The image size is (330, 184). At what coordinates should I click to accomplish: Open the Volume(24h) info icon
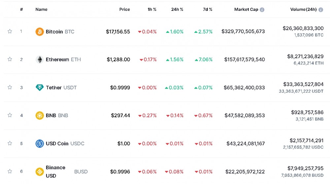[x=320, y=10]
